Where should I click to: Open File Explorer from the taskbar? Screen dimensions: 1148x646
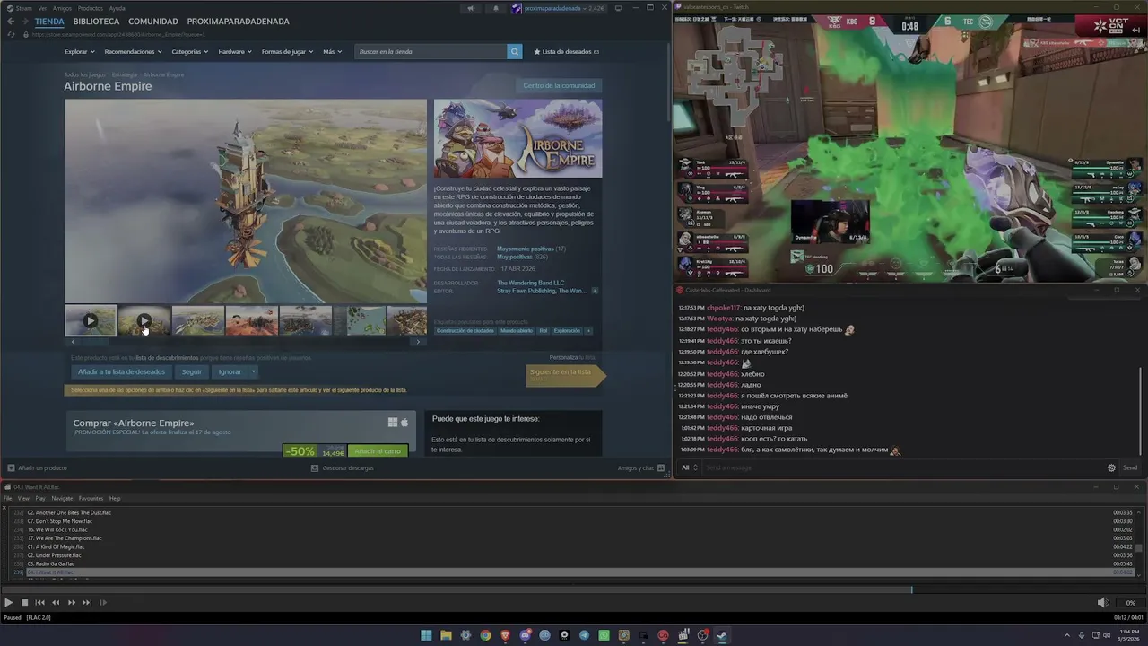click(446, 635)
